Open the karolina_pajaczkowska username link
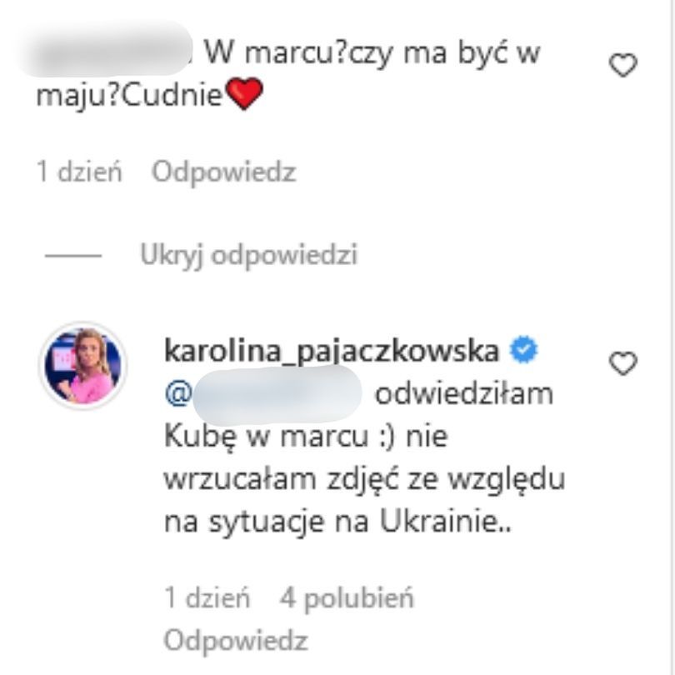The height and width of the screenshot is (675, 675). [332, 351]
